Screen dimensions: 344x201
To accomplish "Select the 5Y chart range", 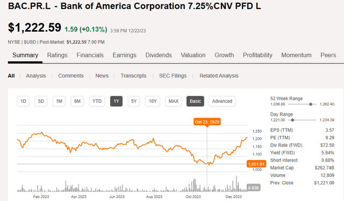I will (134, 101).
